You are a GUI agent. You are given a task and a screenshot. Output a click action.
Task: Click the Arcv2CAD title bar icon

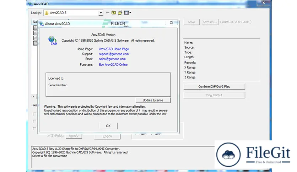tap(30, 4)
